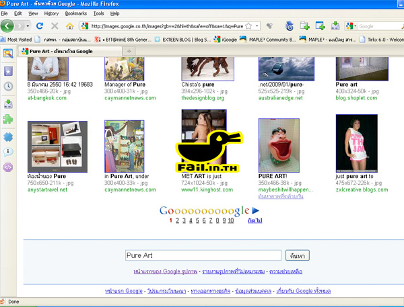Click the anystartravel.net source link

pos(47,189)
